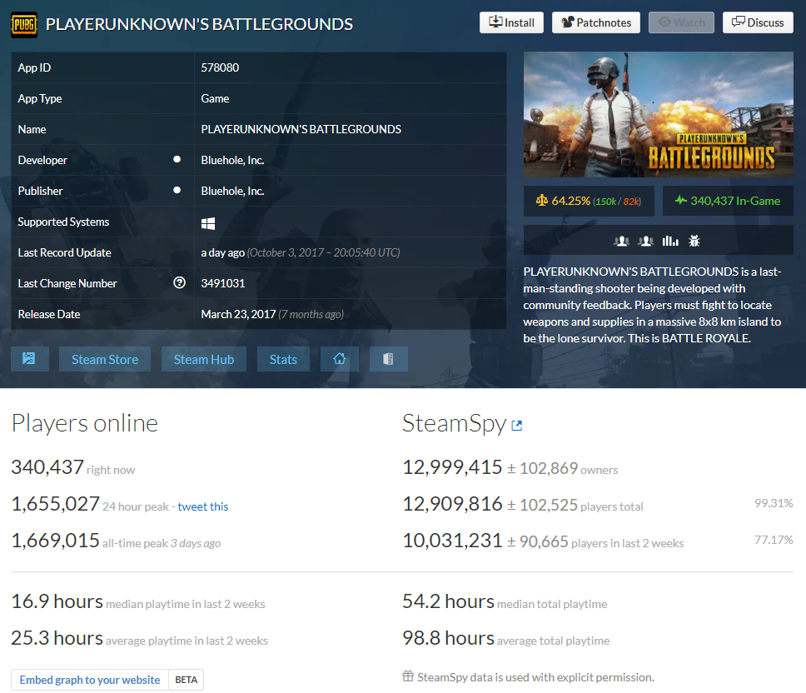This screenshot has height=693, width=806.
Task: Click the '12,999,415' owners figure
Action: click(x=452, y=467)
